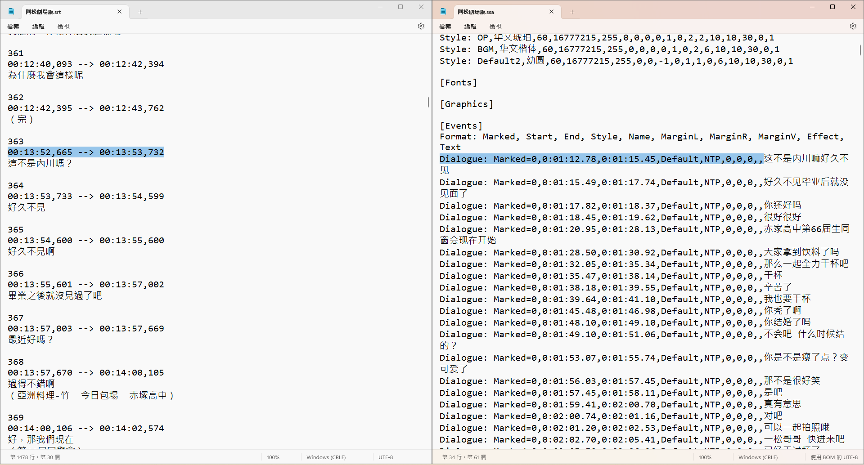
Task: Click the Style: OP line
Action: 607,38
